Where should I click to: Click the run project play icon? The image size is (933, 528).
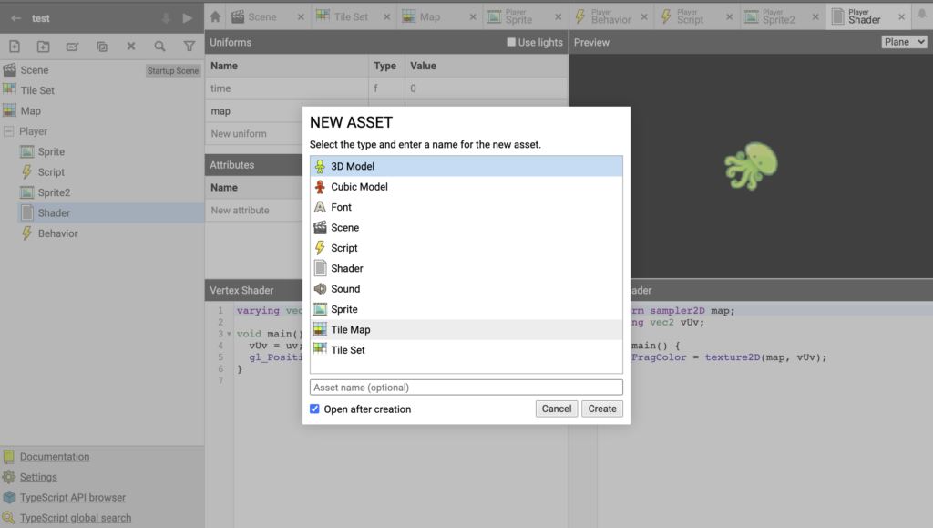(x=188, y=18)
